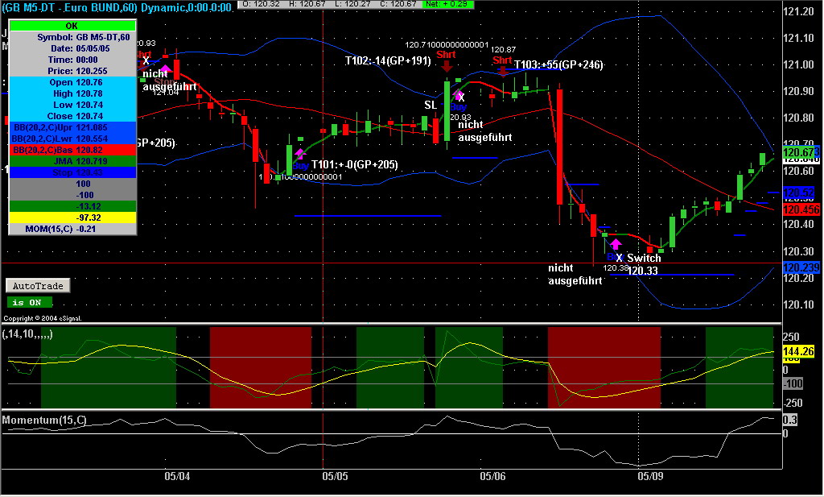Select the Time: 00:00 row
824x497 pixels.
tap(72, 60)
